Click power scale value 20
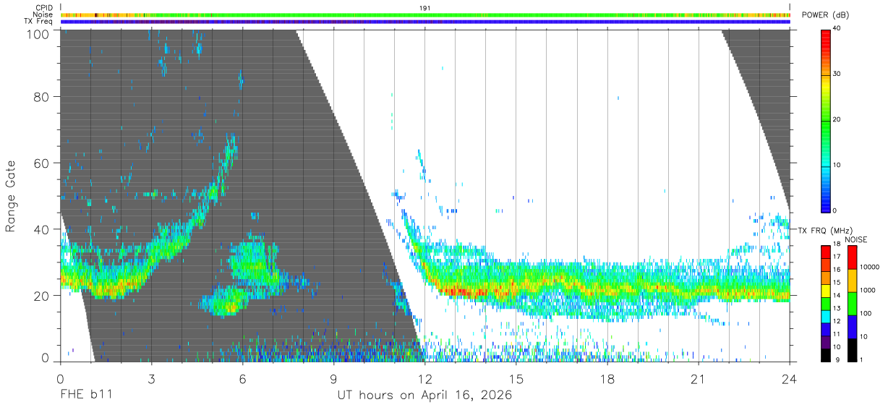Screen dimensions: 888x410 [837, 120]
